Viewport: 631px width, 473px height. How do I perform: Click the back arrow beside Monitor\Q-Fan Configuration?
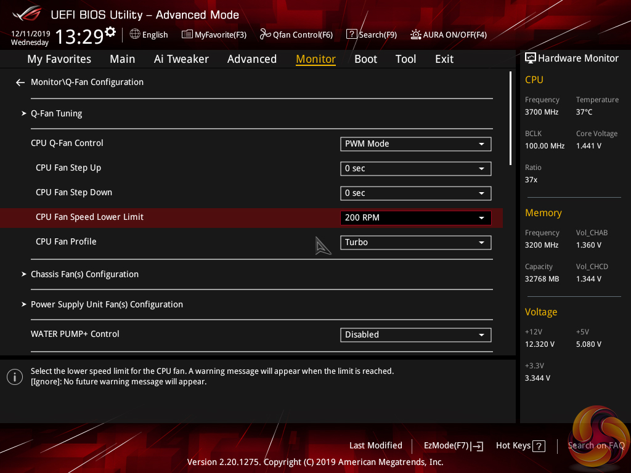pos(20,83)
